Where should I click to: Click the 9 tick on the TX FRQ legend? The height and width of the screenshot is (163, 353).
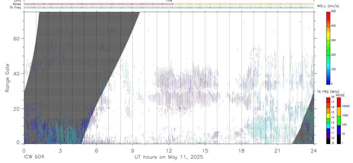(332, 143)
